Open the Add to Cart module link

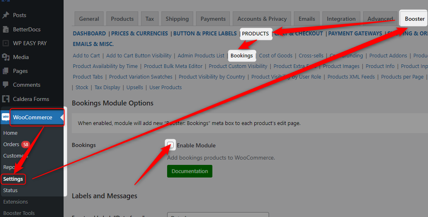pyautogui.click(x=86, y=56)
